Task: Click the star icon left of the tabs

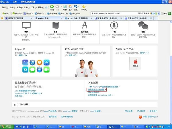Action: coord(2,18)
